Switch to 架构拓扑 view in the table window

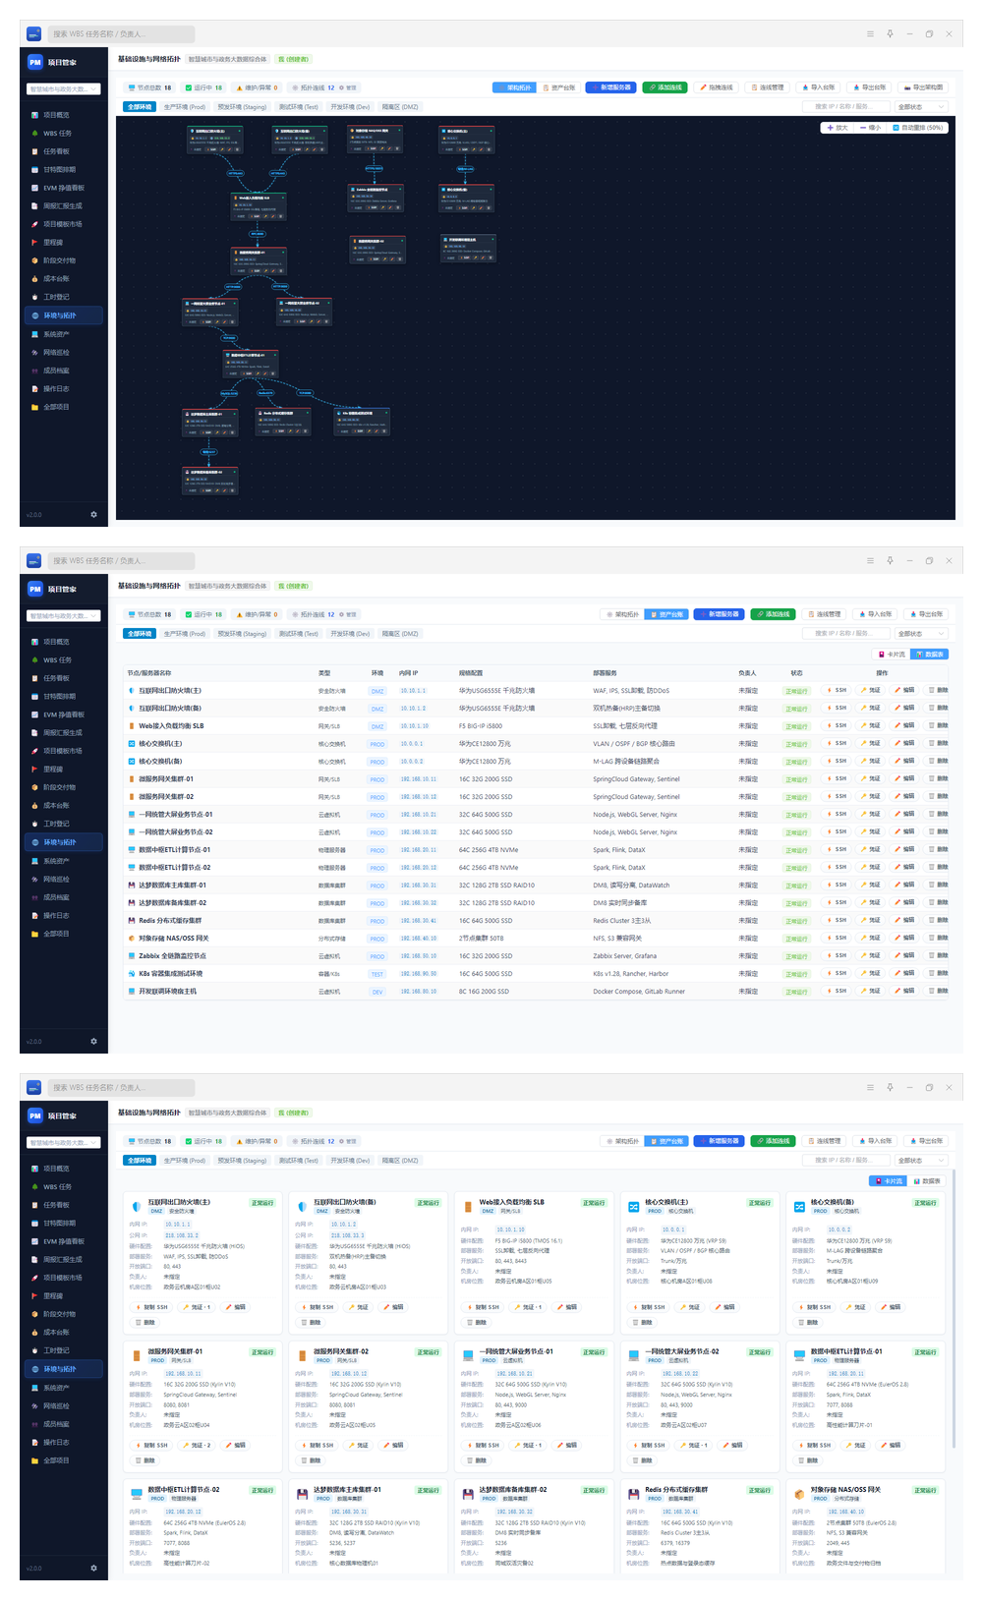point(623,615)
